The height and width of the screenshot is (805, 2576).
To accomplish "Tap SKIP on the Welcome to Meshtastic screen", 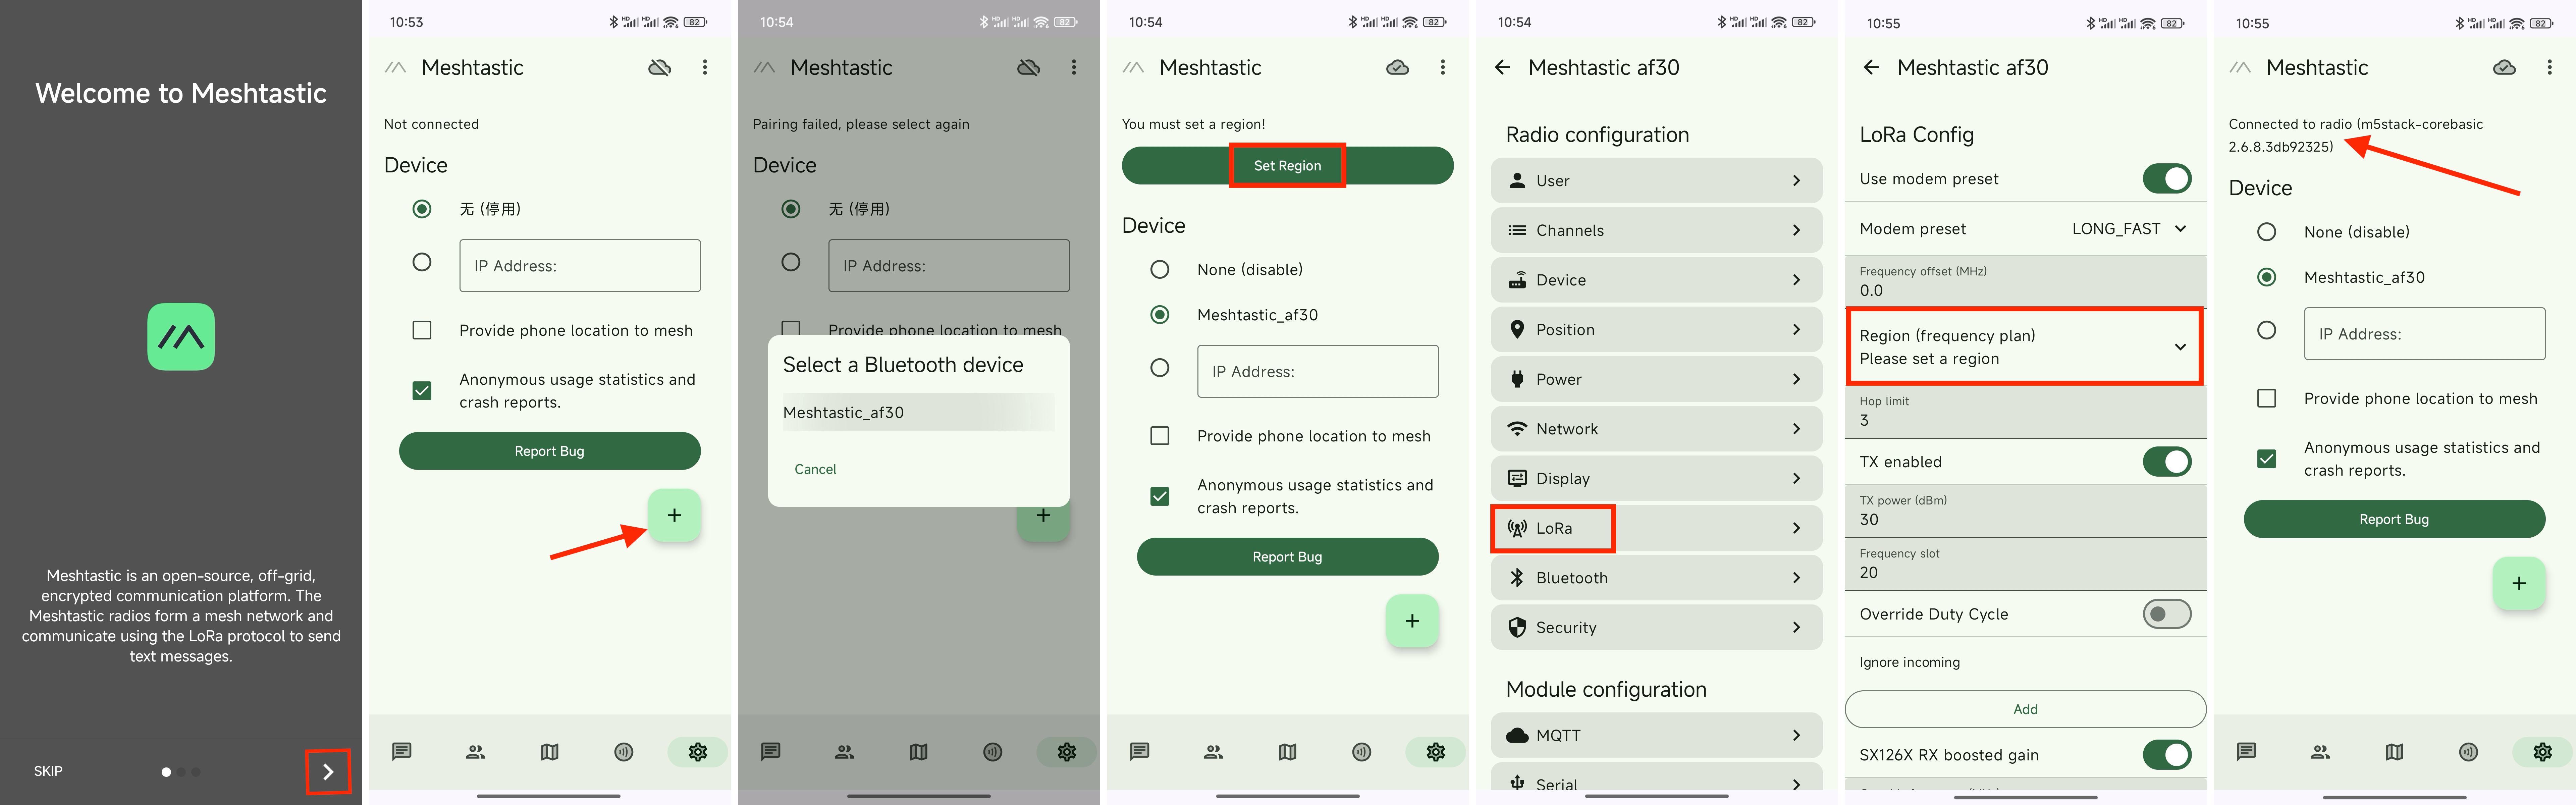I will (48, 771).
